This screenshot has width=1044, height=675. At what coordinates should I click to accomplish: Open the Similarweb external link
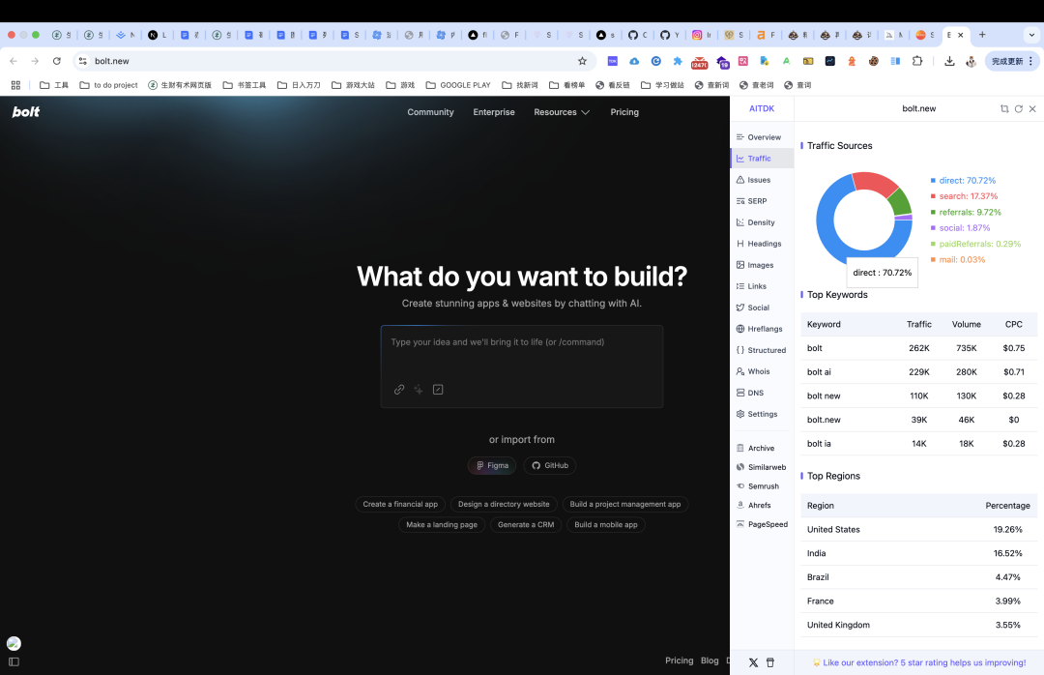762,467
